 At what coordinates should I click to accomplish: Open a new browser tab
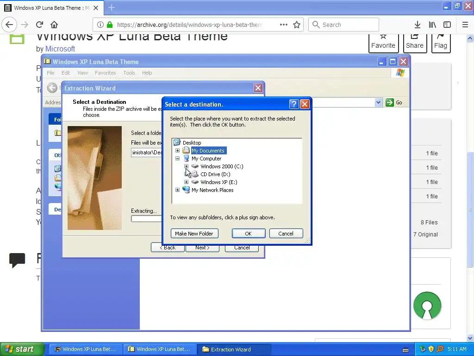pyautogui.click(x=112, y=7)
